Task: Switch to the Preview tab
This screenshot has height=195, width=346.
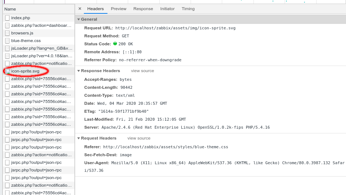Action: 119,9
